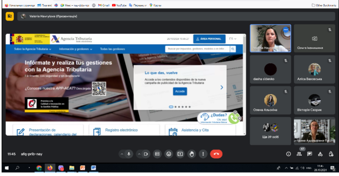Open the activities shapes icon

[320, 154]
